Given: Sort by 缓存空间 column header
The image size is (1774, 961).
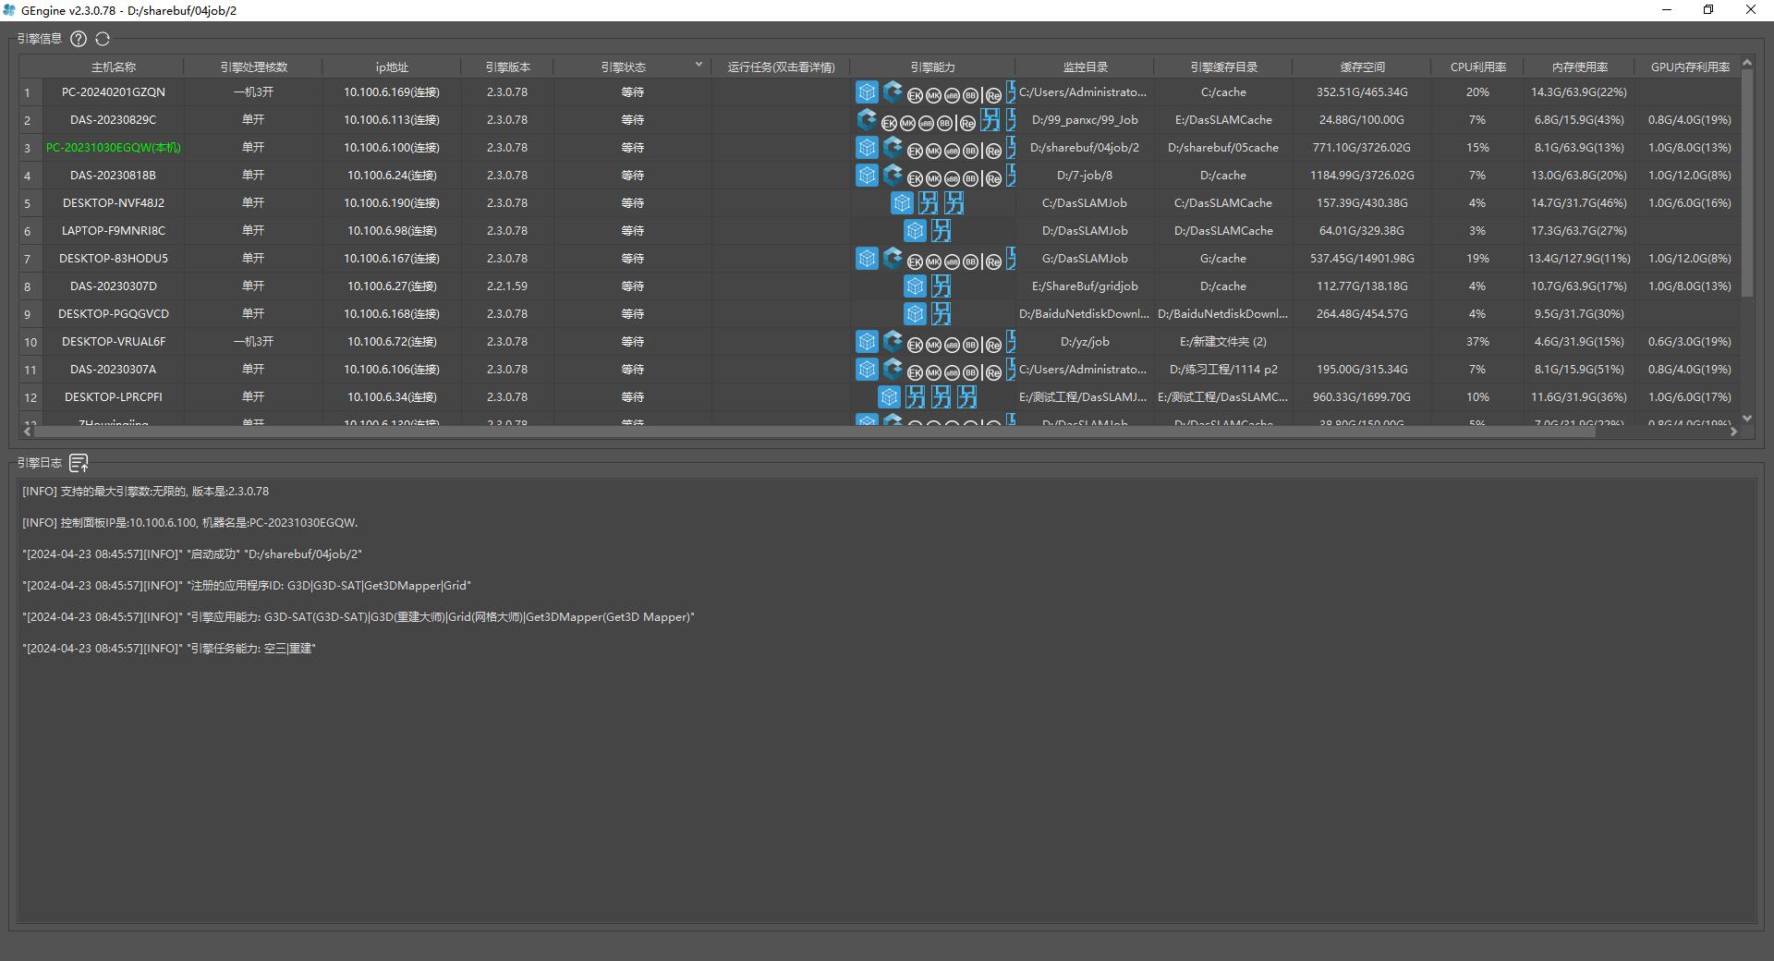Looking at the screenshot, I should (1362, 67).
